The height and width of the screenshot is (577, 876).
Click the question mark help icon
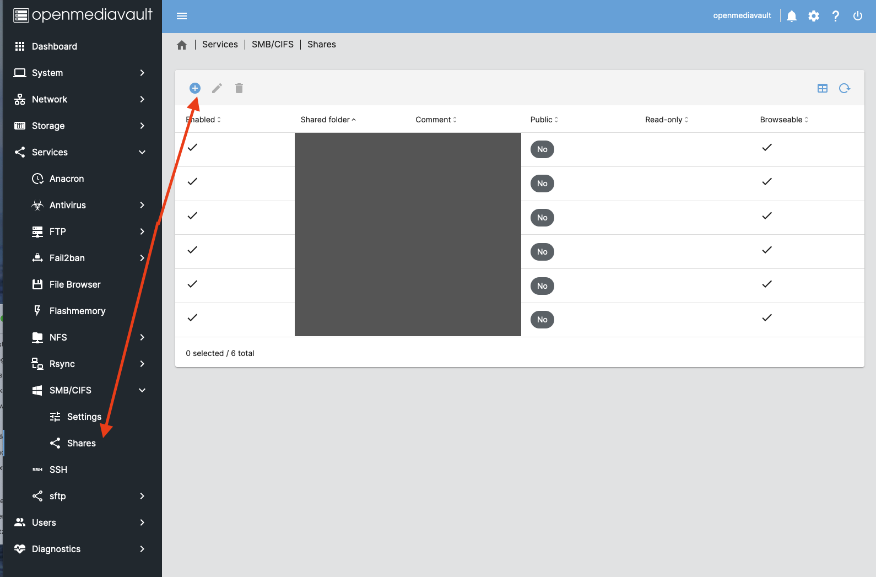pos(836,16)
